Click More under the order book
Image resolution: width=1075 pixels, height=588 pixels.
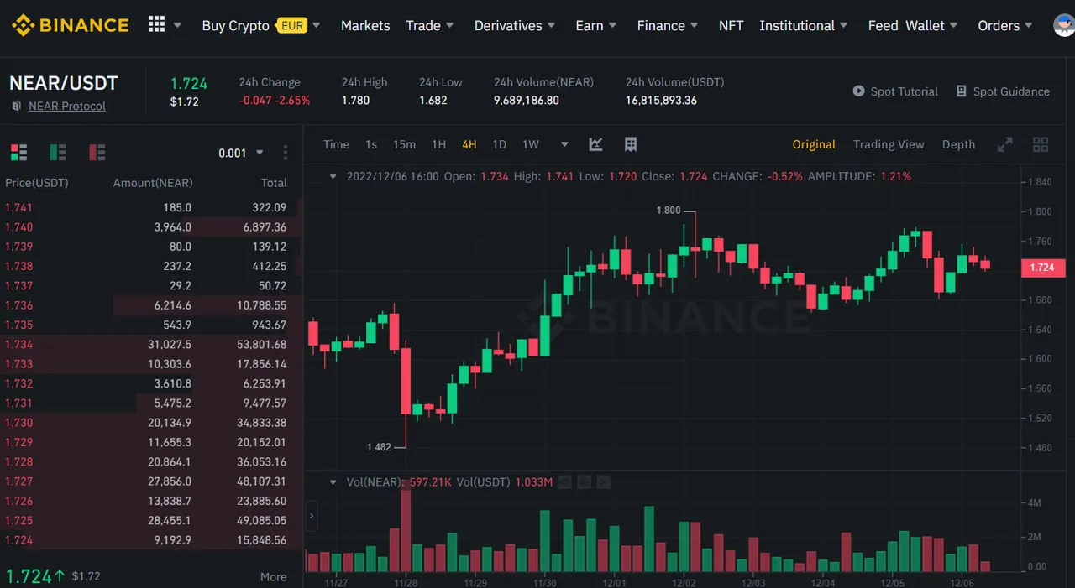pyautogui.click(x=274, y=577)
